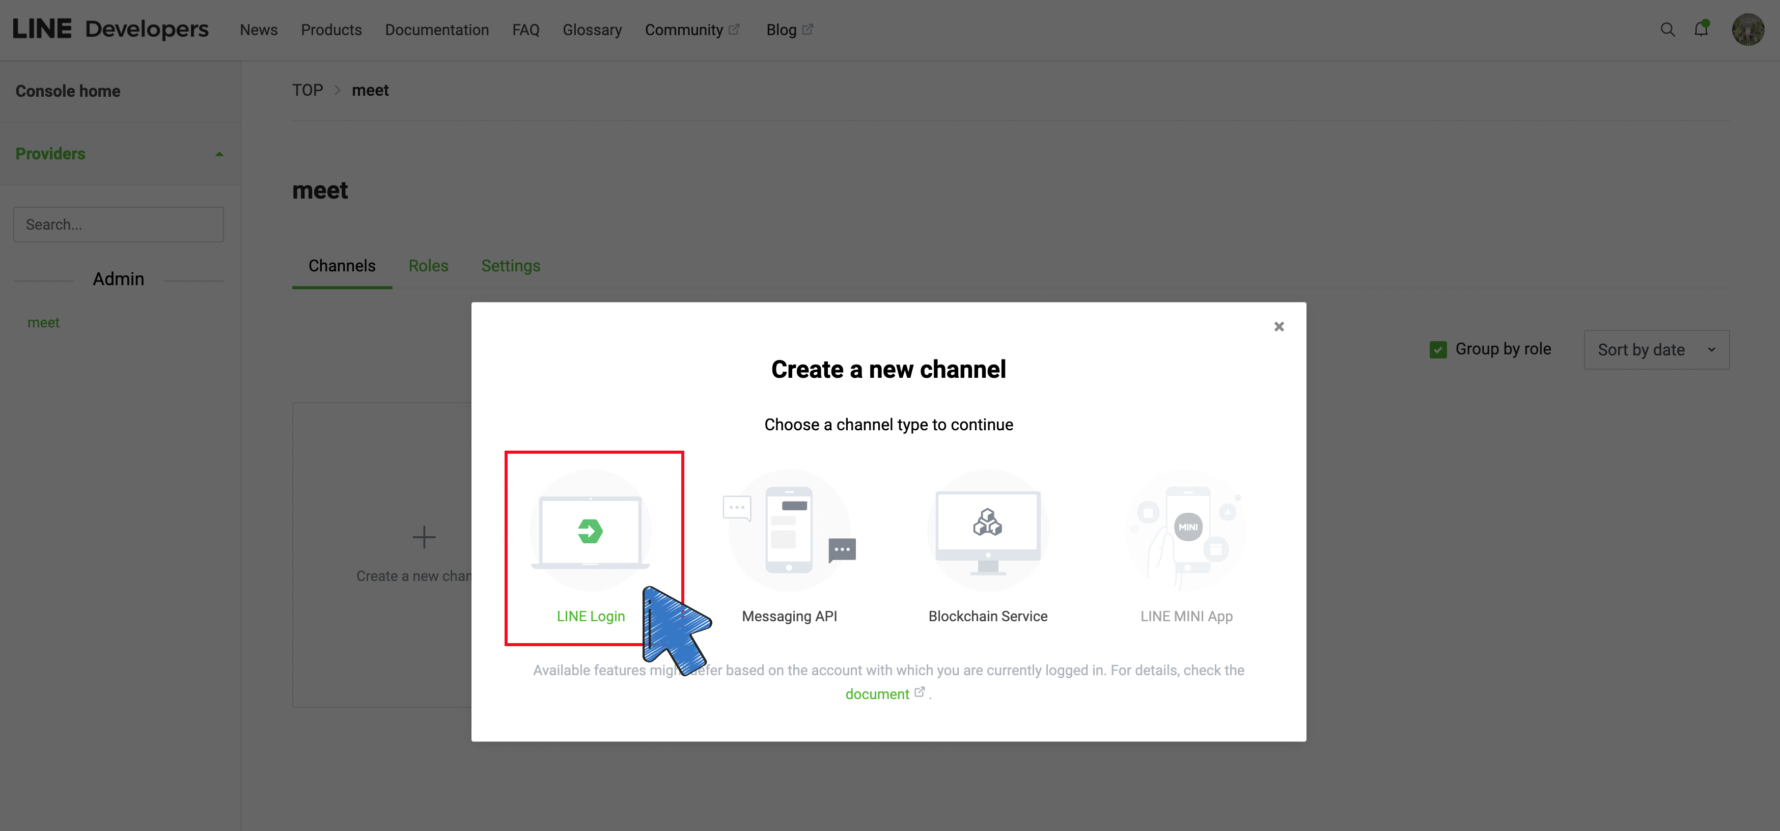Select the LINE Login channel icon

tap(590, 531)
